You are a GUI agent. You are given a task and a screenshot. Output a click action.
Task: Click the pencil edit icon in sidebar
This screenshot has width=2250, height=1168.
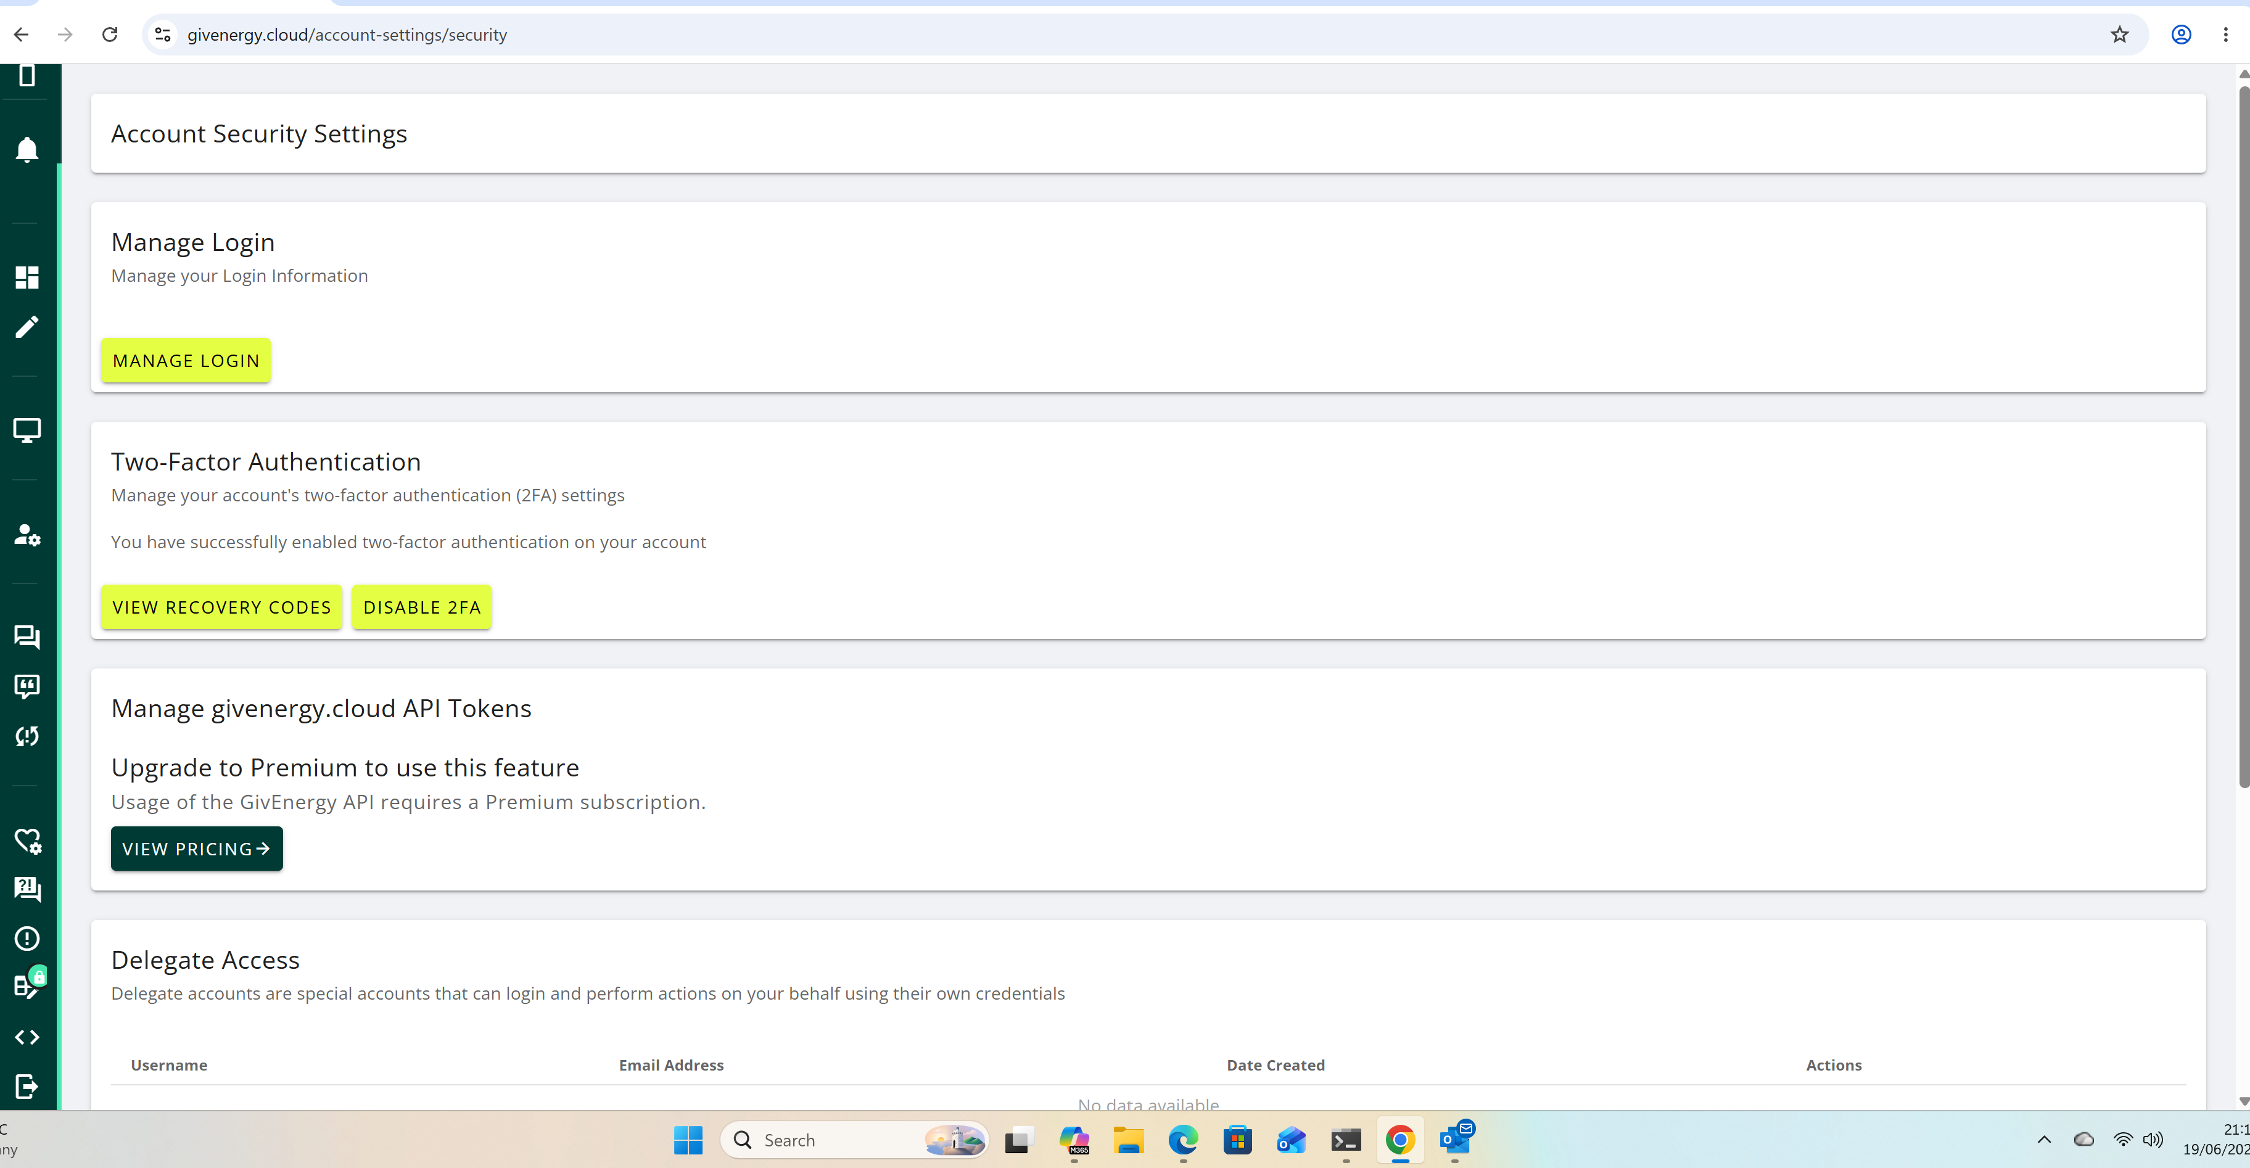(x=27, y=327)
